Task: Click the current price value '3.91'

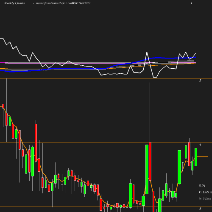Action: pyautogui.click(x=202, y=186)
